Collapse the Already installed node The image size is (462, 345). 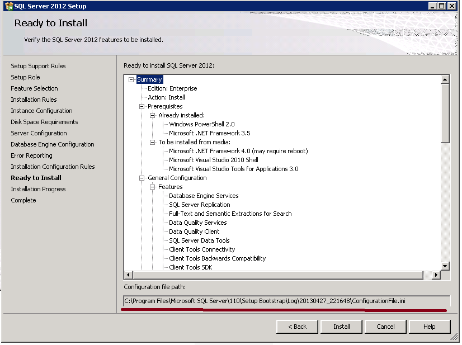coord(152,115)
